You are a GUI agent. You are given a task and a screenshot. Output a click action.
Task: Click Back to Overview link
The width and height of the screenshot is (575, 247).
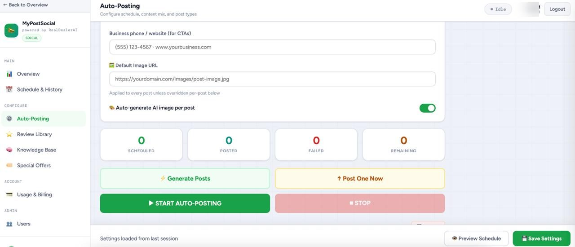(25, 5)
